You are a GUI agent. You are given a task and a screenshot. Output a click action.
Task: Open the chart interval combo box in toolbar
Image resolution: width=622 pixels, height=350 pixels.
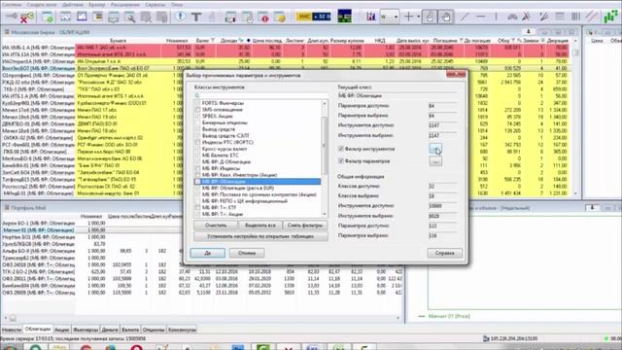coord(389,17)
